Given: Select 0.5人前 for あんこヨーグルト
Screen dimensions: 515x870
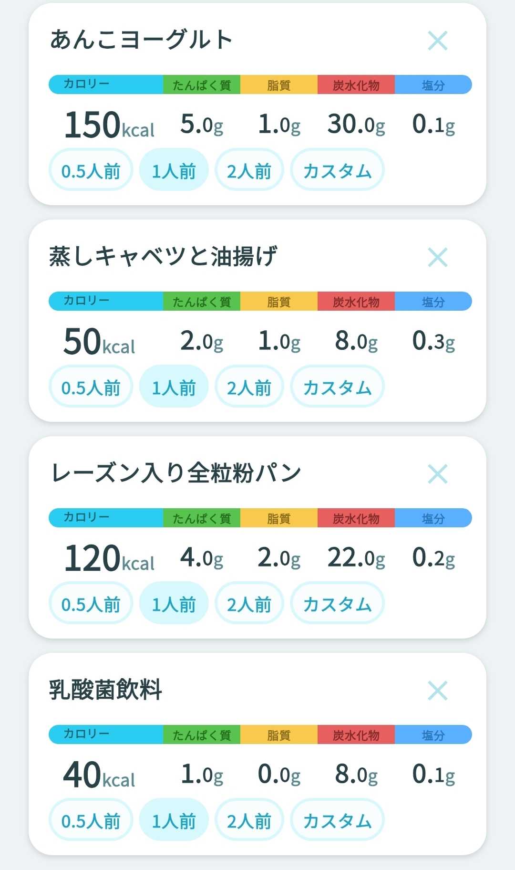Looking at the screenshot, I should (x=91, y=170).
